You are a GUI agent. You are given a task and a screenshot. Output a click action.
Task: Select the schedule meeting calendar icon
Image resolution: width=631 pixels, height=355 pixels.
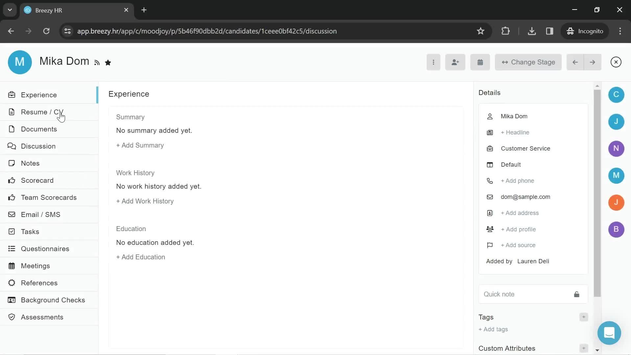point(480,62)
